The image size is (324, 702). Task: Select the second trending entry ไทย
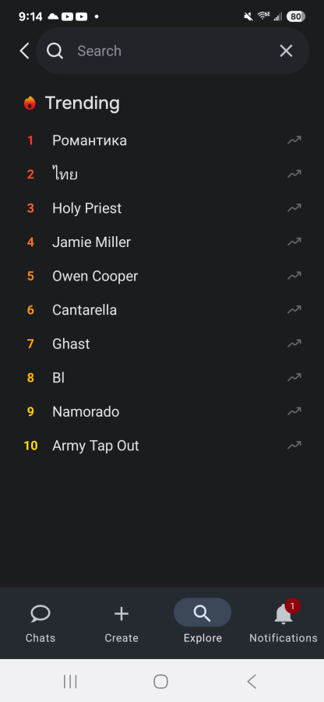click(162, 175)
